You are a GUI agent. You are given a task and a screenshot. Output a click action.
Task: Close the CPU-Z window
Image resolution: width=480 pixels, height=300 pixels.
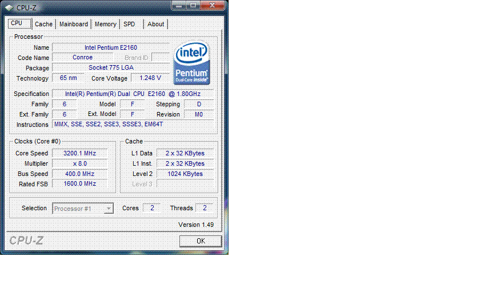pyautogui.click(x=213, y=5)
